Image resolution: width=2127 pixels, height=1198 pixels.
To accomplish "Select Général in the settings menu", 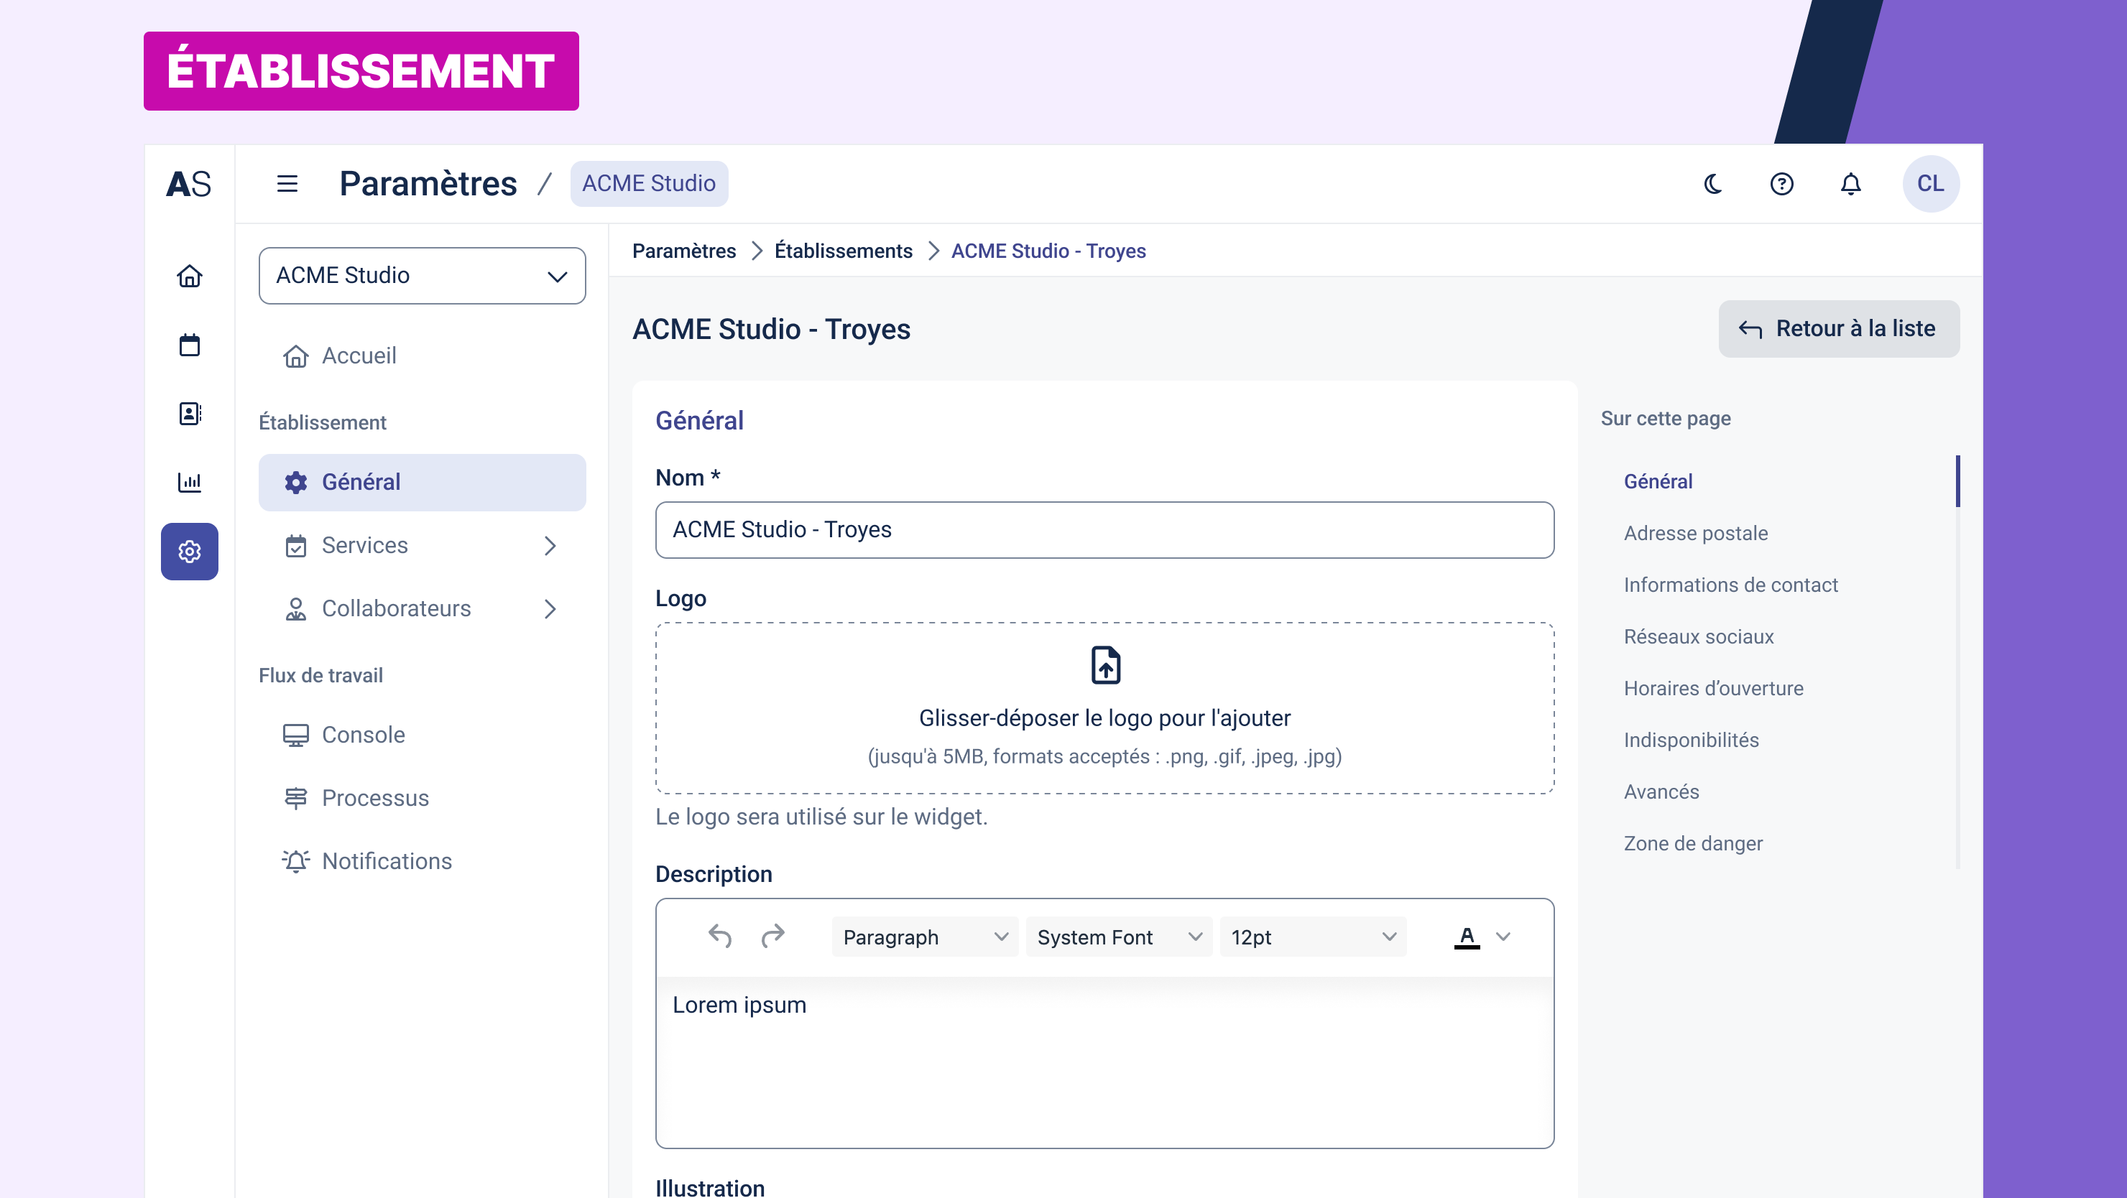I will (x=422, y=482).
